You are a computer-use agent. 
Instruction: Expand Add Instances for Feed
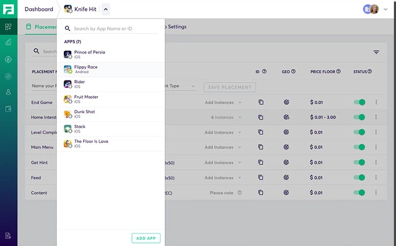click(223, 177)
